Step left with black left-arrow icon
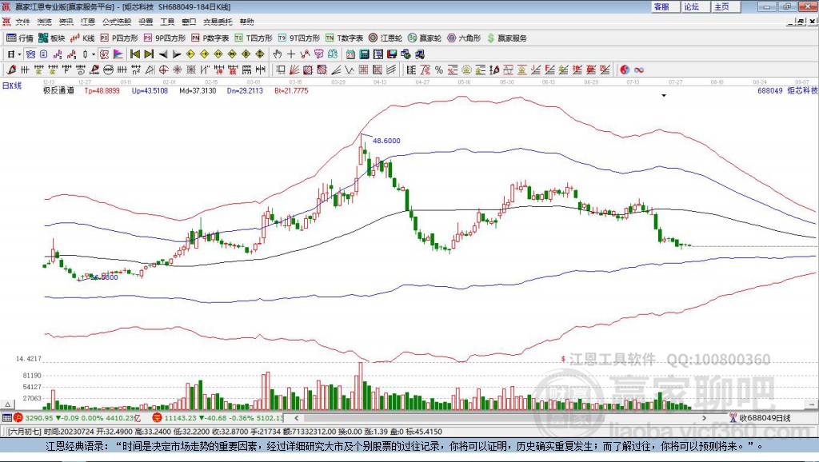 point(163,54)
